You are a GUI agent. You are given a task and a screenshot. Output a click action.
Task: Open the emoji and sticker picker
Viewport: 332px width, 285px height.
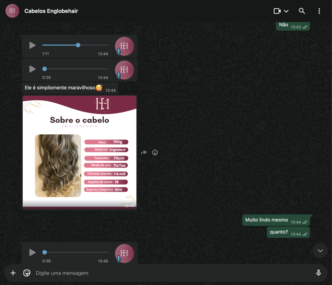tap(27, 273)
